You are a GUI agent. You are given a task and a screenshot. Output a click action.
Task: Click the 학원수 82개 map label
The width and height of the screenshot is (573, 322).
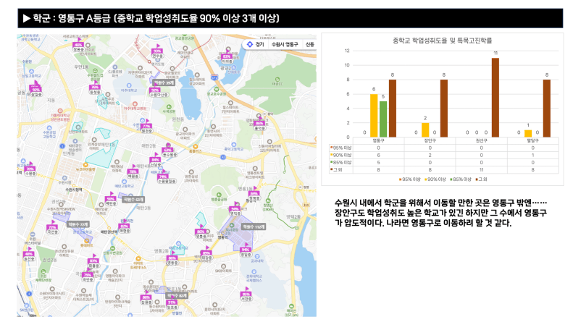(177, 295)
